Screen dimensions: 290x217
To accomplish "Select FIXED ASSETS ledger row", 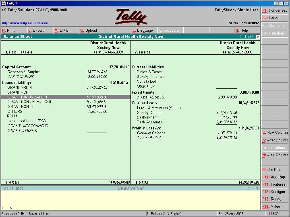I will coord(151,97).
